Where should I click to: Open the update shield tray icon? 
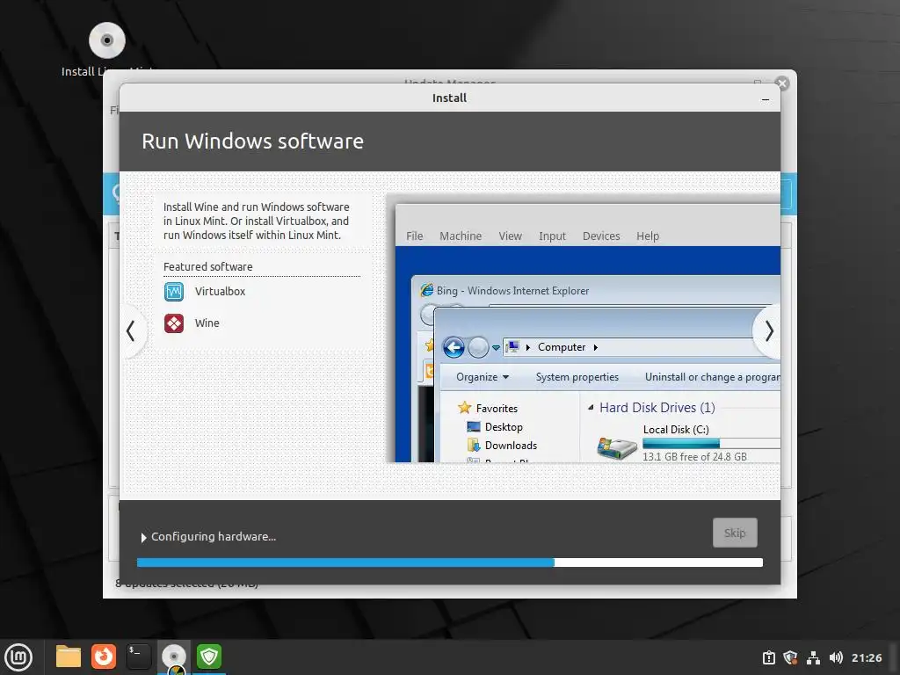tap(791, 657)
